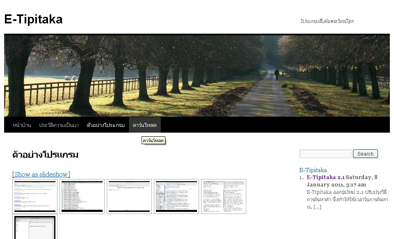Click the โปรแกรมสืบค้นพระไตรปิฎก tagline text

click(327, 21)
